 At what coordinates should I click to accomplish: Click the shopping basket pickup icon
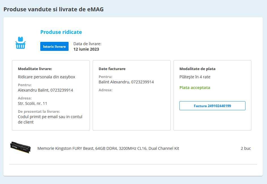20,43
